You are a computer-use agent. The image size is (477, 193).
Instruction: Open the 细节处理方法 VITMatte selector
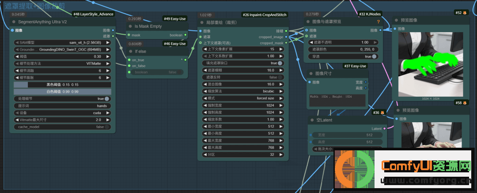coord(62,64)
